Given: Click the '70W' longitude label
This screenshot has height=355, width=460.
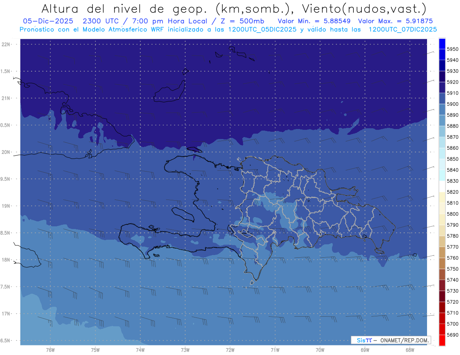Looking at the screenshot, I should [x=320, y=350].
